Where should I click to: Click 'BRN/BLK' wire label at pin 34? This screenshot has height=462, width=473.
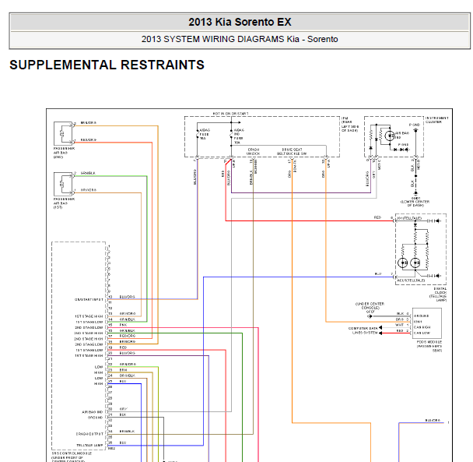(127, 431)
